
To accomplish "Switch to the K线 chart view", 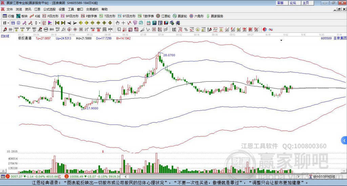I will coord(35,16).
